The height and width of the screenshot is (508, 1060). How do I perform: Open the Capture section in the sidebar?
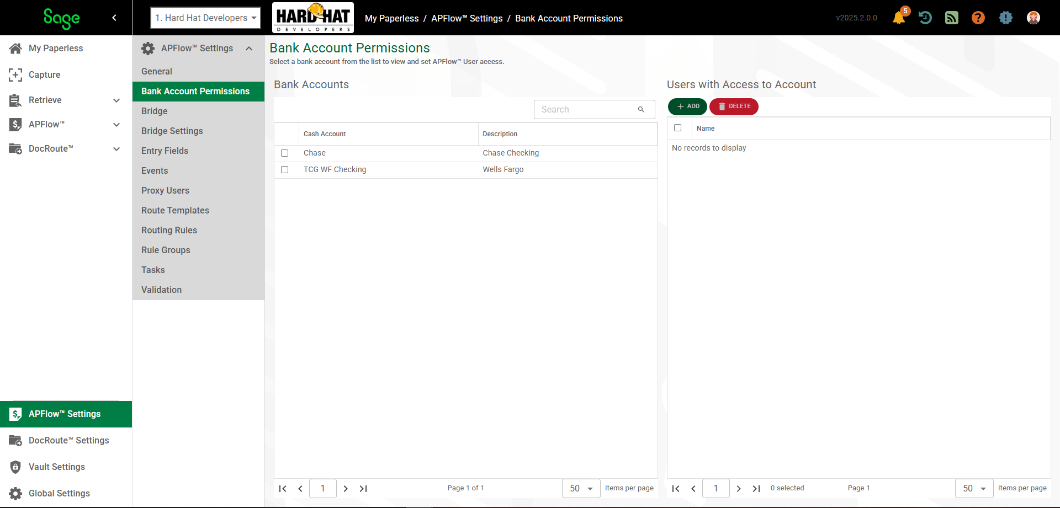44,74
